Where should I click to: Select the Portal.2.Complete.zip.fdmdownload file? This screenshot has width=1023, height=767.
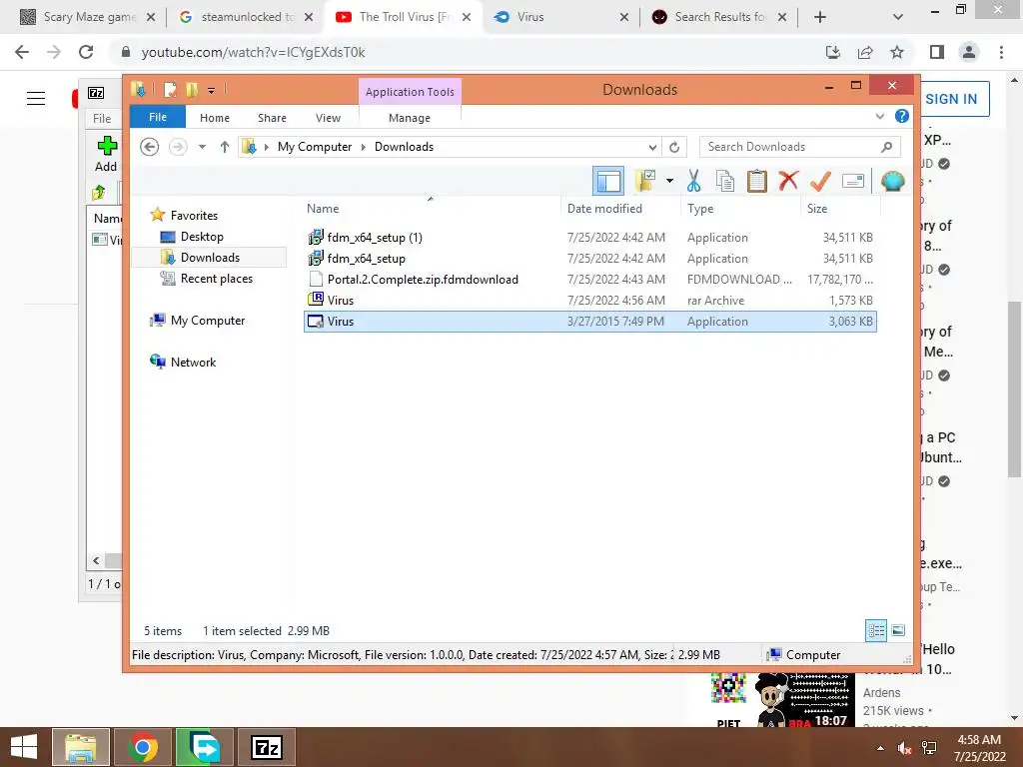pos(589,280)
